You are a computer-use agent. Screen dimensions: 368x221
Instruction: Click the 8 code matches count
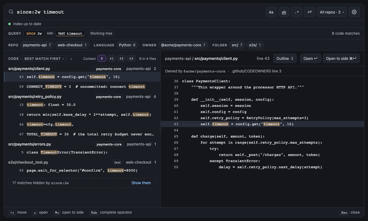(346, 33)
